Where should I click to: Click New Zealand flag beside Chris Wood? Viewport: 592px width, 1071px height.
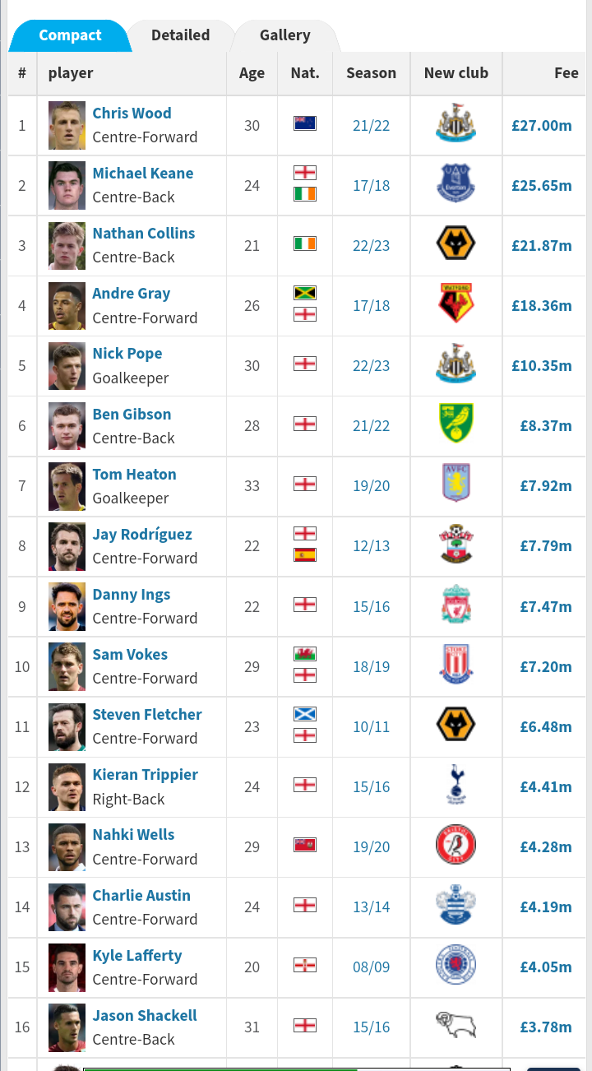305,123
